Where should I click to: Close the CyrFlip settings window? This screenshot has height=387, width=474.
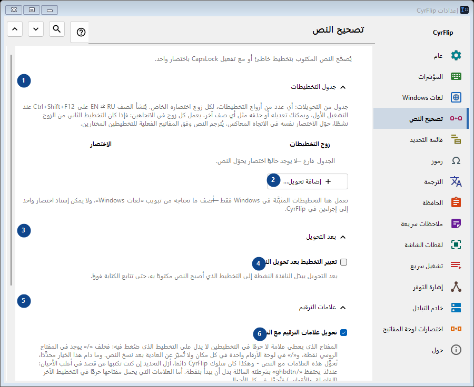click(x=14, y=10)
